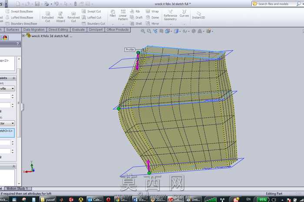Select the Lofted Boss/Base tool
304x202 pixels.
[19, 17]
